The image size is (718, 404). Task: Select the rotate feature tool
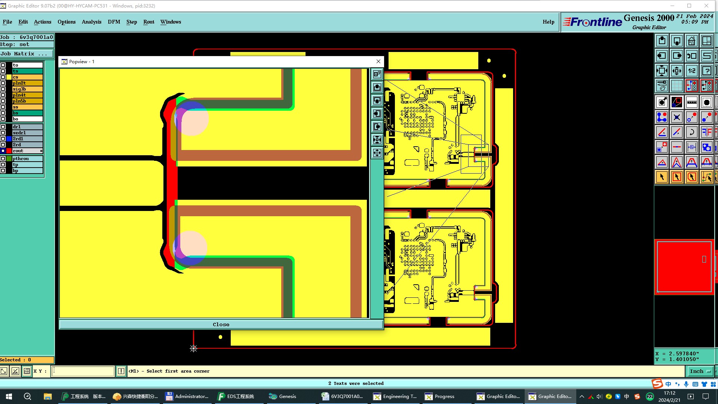691,132
